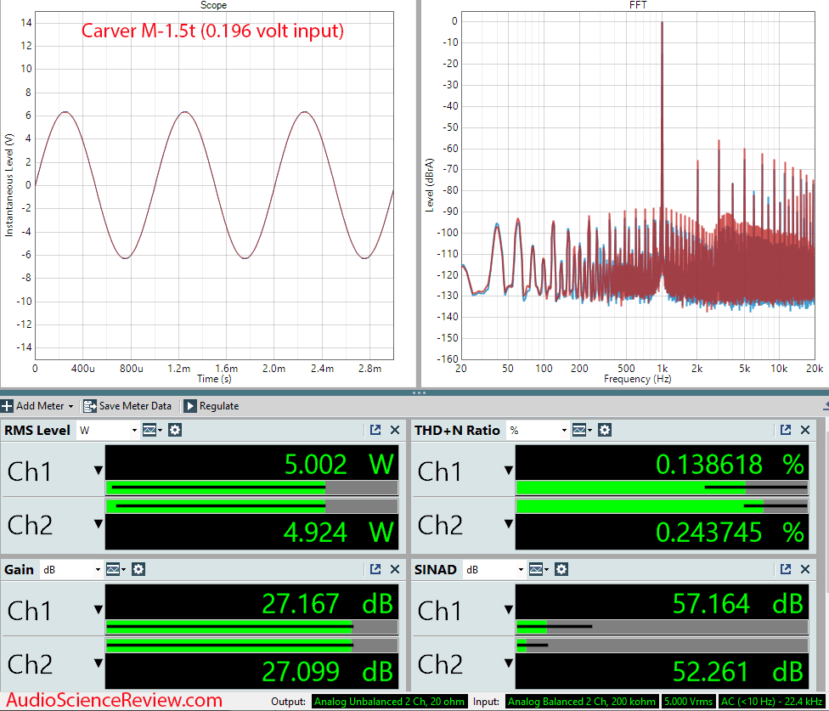The height and width of the screenshot is (711, 829).
Task: Click the FFT graph title
Action: point(638,5)
